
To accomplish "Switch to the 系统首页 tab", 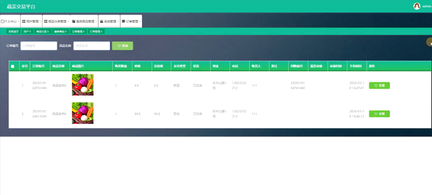I will [13, 31].
